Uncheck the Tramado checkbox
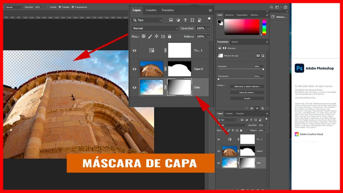 [x=60, y=7]
